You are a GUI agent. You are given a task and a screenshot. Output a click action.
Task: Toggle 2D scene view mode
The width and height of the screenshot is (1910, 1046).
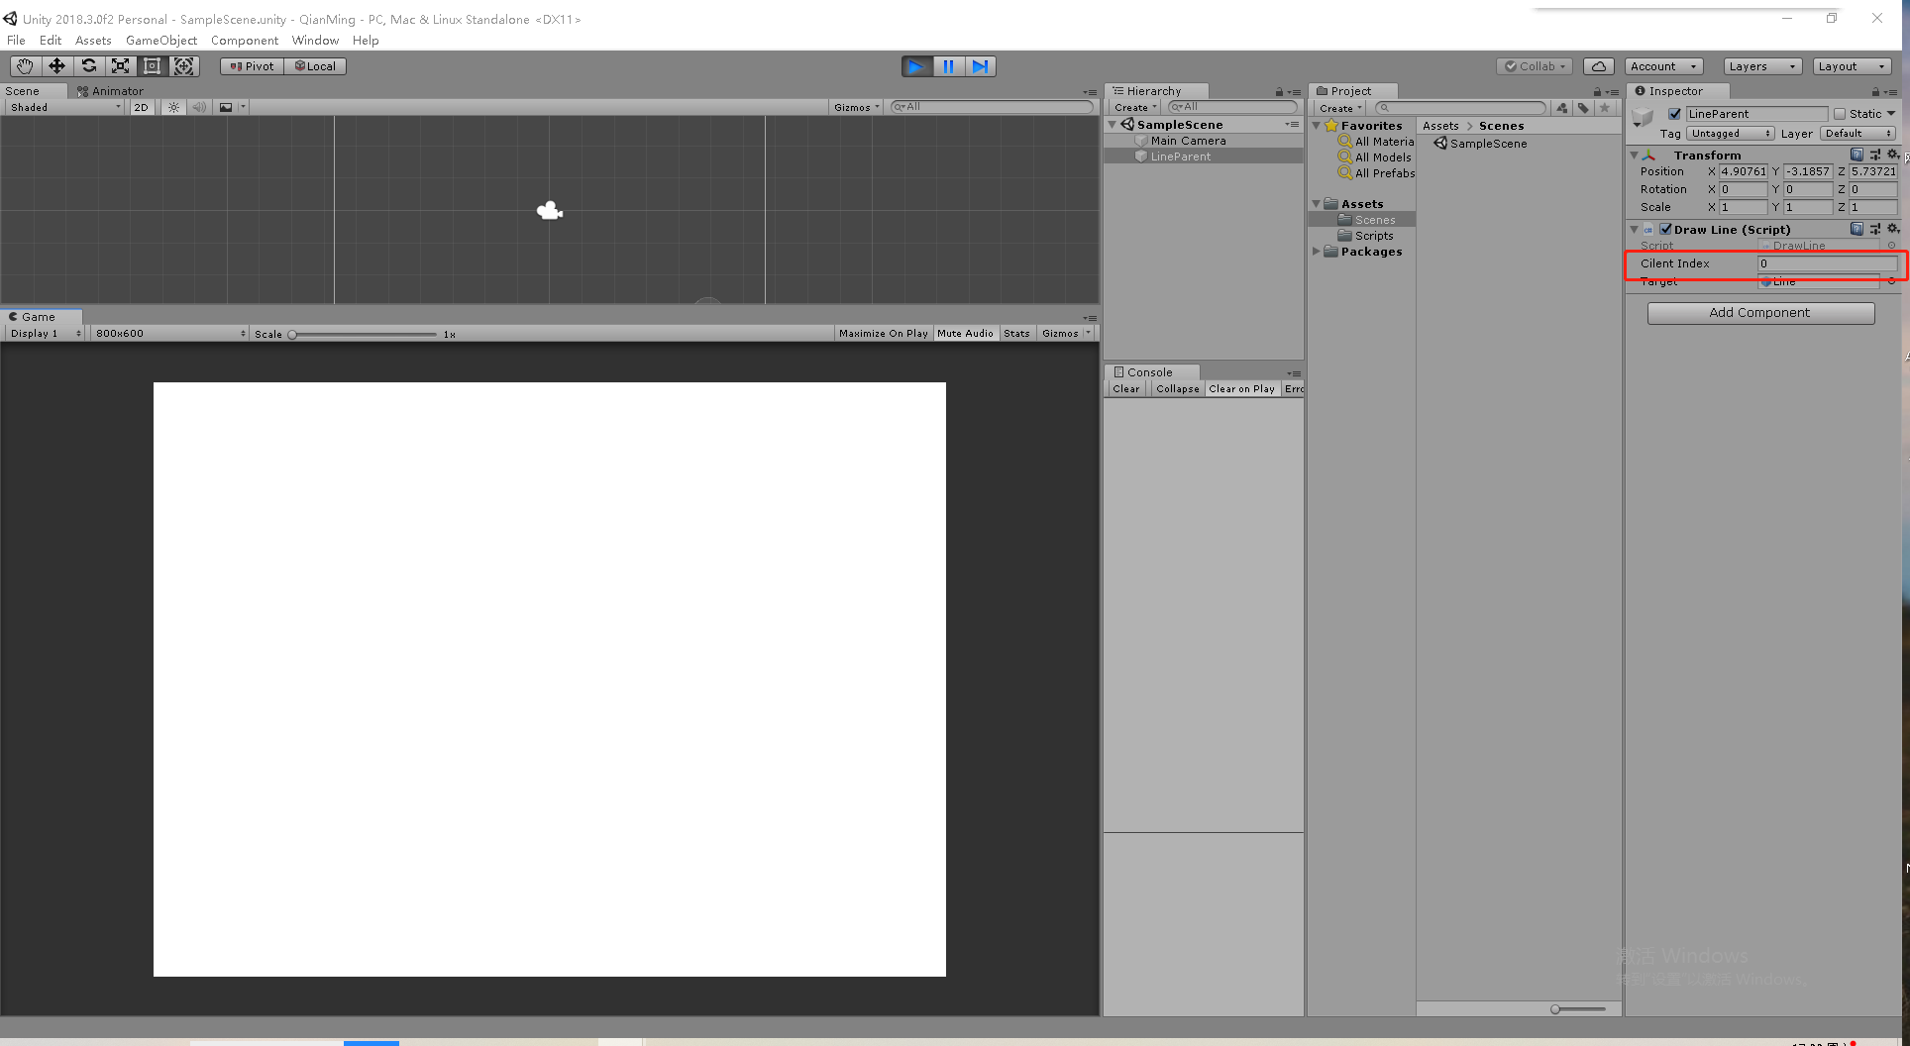coord(141,107)
